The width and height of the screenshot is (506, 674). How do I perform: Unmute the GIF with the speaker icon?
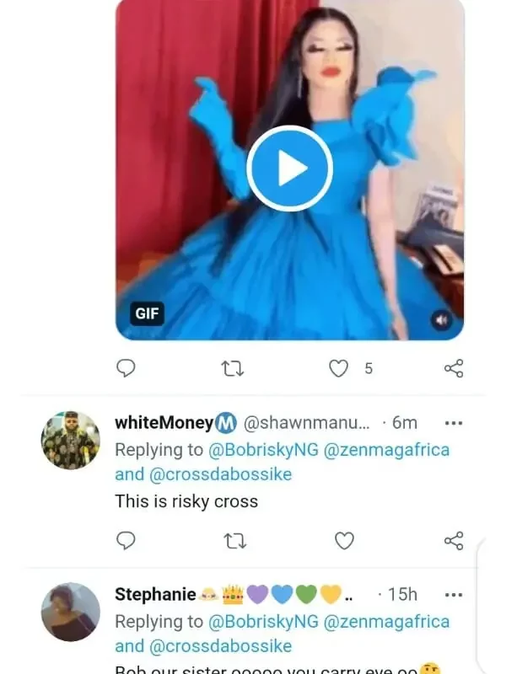[441, 320]
